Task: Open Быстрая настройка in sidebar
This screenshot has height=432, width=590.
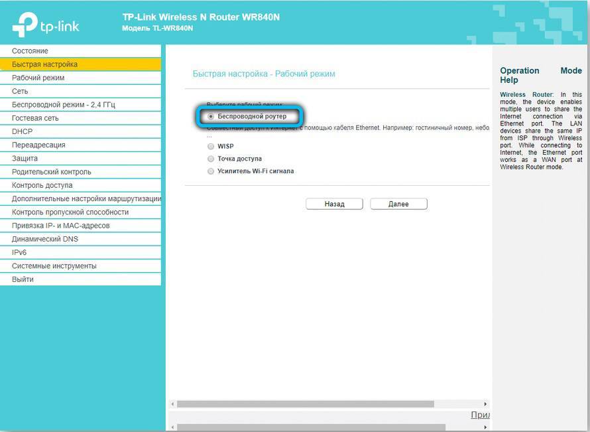Action: (x=44, y=64)
